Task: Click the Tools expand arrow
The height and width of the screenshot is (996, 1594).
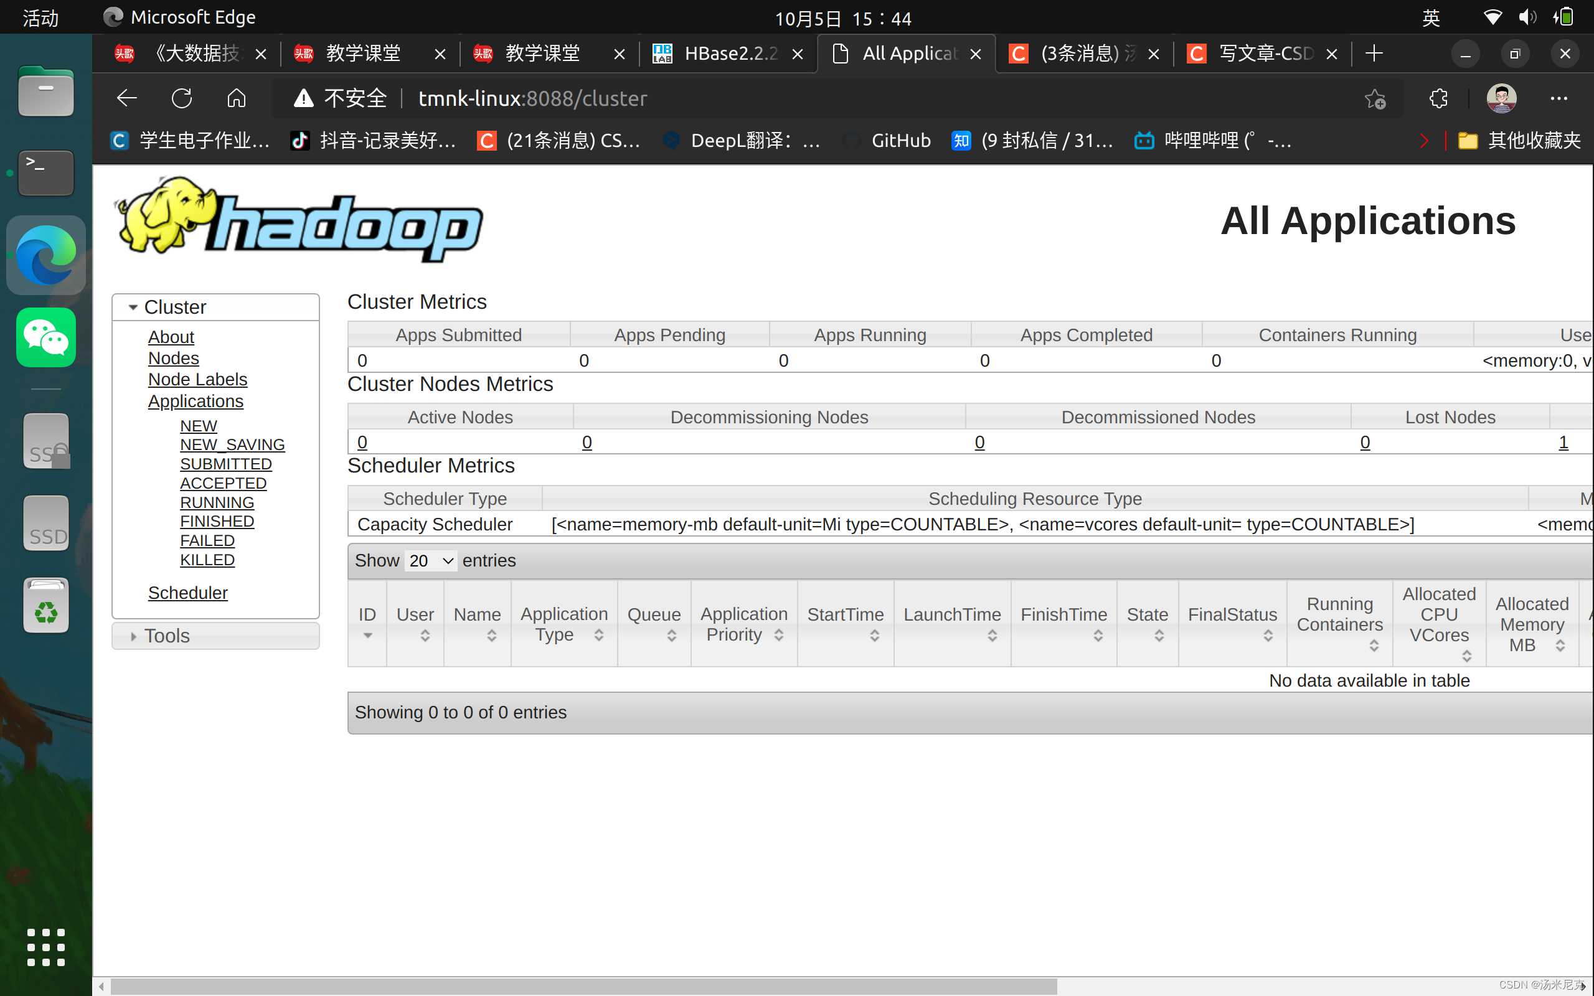Action: coord(132,634)
